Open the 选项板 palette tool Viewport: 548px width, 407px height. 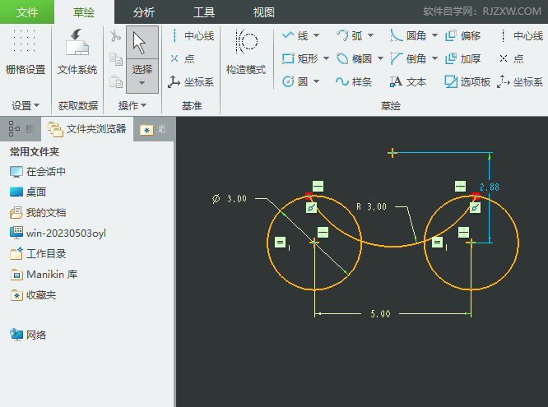pos(467,81)
